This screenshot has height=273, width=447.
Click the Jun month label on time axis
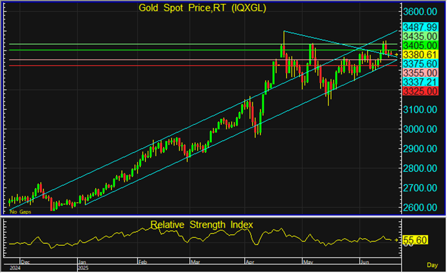[x=365, y=262]
